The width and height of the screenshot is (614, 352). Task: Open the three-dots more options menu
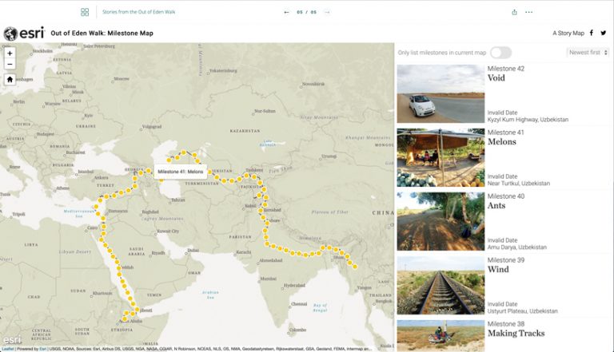[529, 12]
